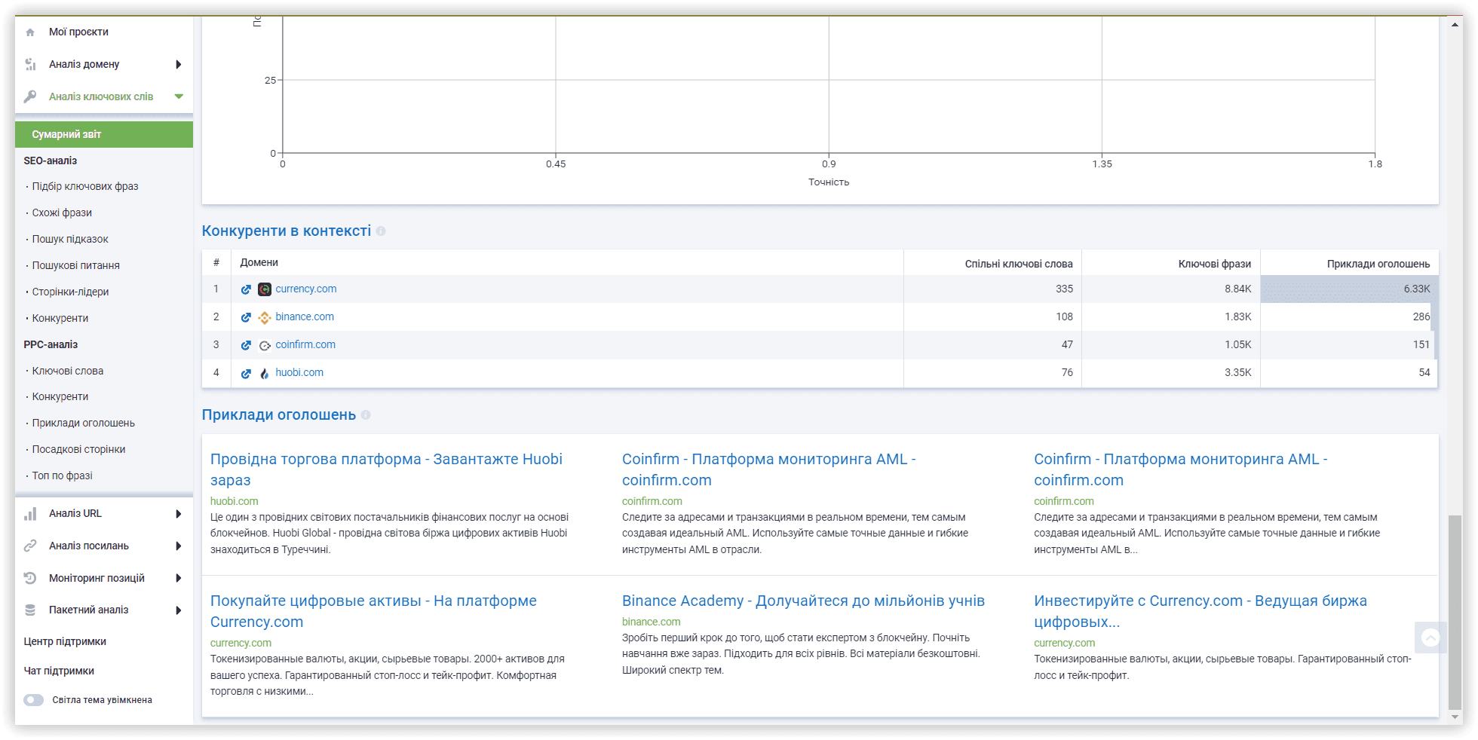Click scrollbar down arrow at bottom right
Viewport: 1478px width, 740px height.
coord(1455,717)
